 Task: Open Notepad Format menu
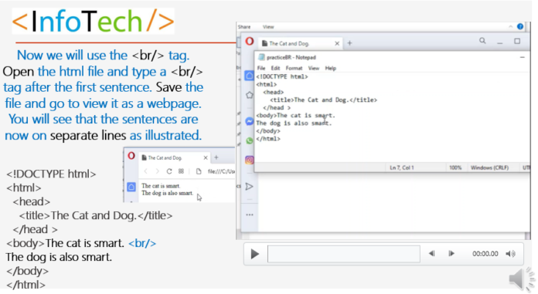(x=294, y=68)
